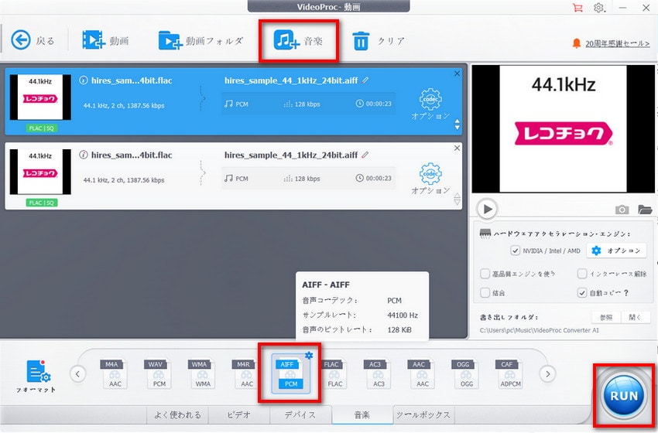
Task: Play the preview
Action: click(487, 209)
